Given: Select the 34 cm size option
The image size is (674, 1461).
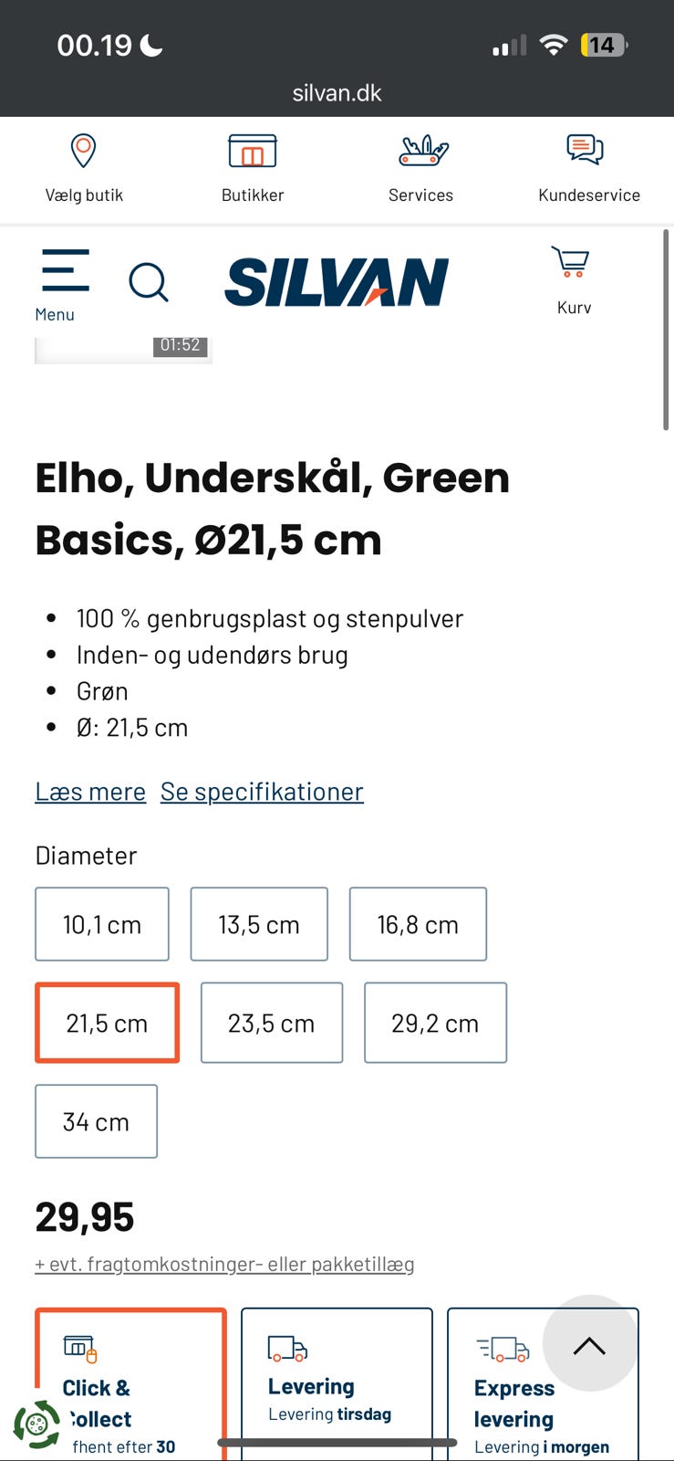Looking at the screenshot, I should pos(96,1121).
